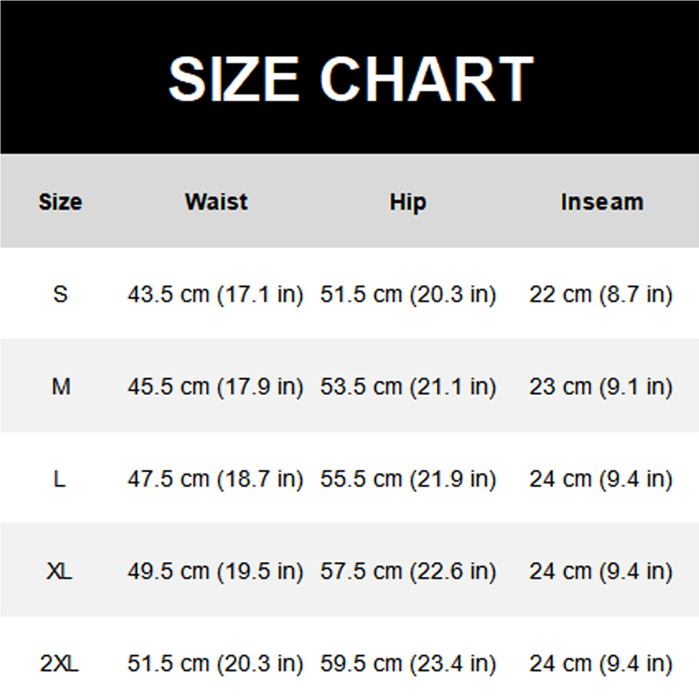
Task: Select the M size label
Action: [60, 386]
